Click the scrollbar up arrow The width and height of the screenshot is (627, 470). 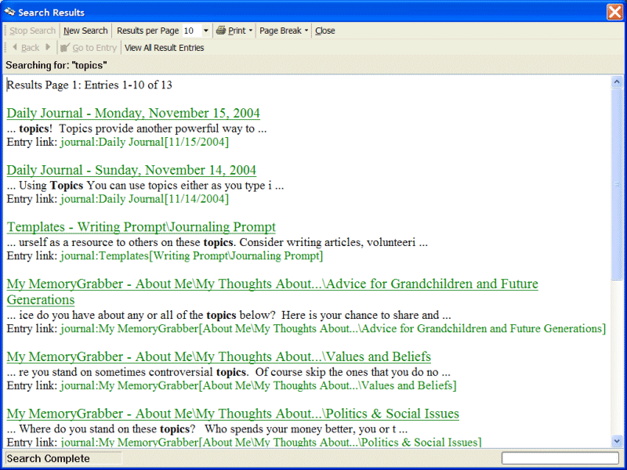tap(617, 81)
